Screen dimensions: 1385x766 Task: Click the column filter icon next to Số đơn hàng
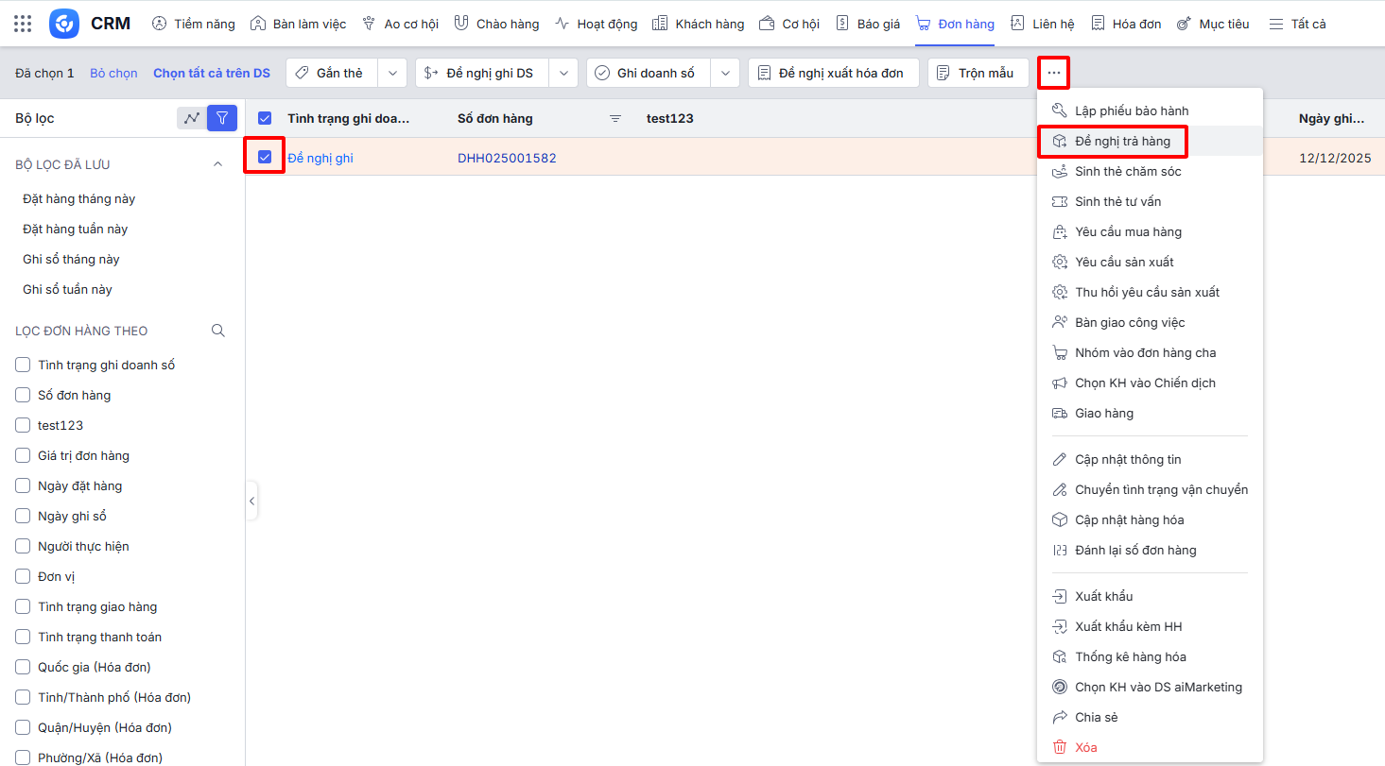tap(615, 119)
